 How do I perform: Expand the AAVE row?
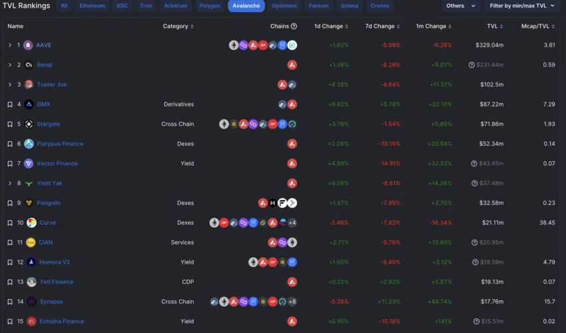click(x=10, y=45)
